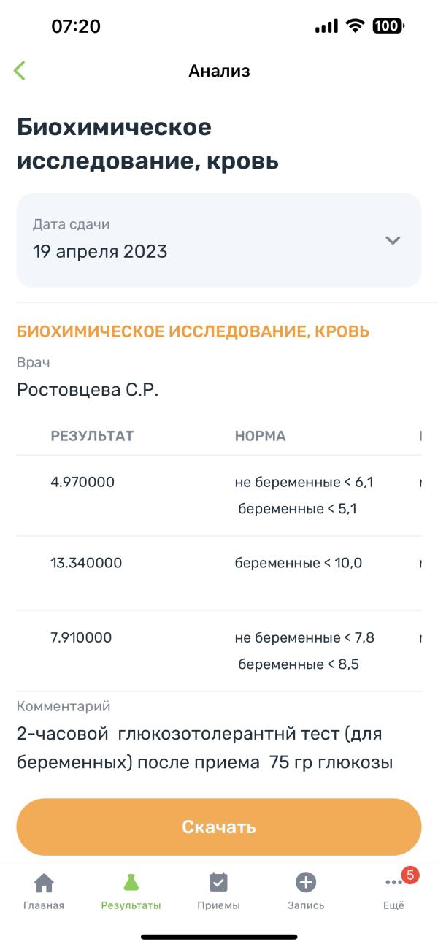
Task: Tap the НОРМА column header
Action: click(260, 437)
